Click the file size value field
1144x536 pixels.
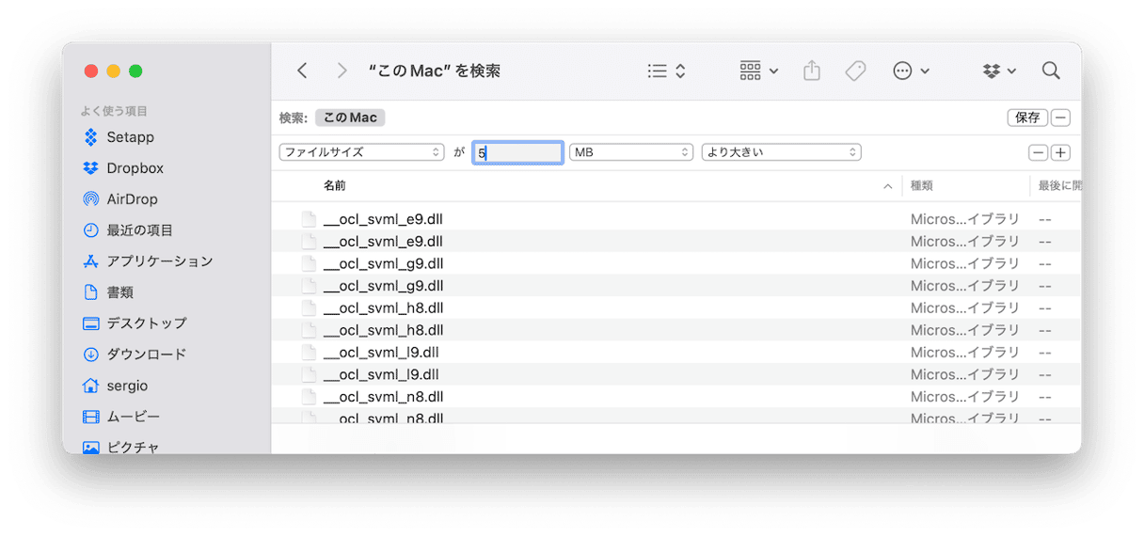click(517, 152)
